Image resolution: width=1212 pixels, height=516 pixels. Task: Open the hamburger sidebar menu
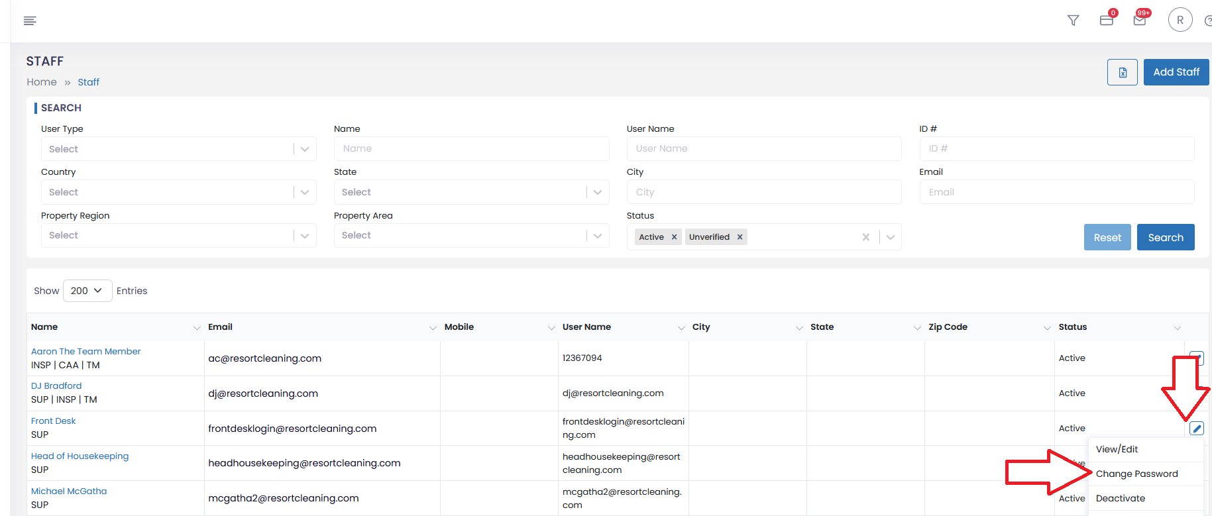tap(30, 21)
